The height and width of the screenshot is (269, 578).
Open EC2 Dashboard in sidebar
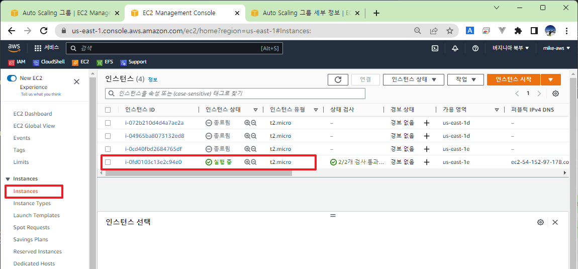[x=33, y=114]
